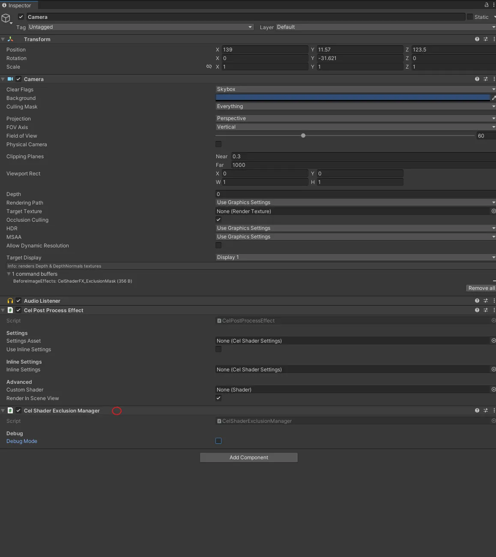Open Cel Post Process Effect help
The height and width of the screenshot is (557, 496).
(x=477, y=310)
